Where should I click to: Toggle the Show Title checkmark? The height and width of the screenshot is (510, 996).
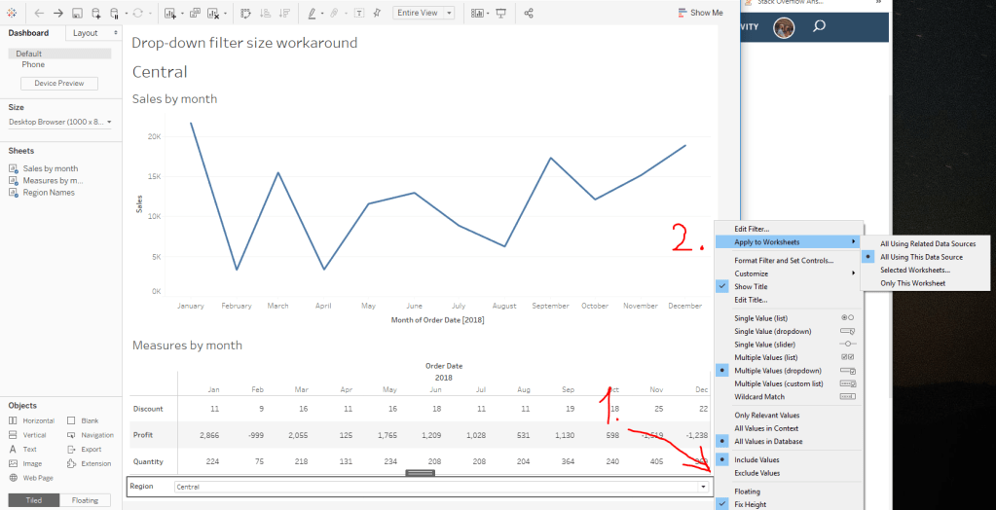pos(721,287)
